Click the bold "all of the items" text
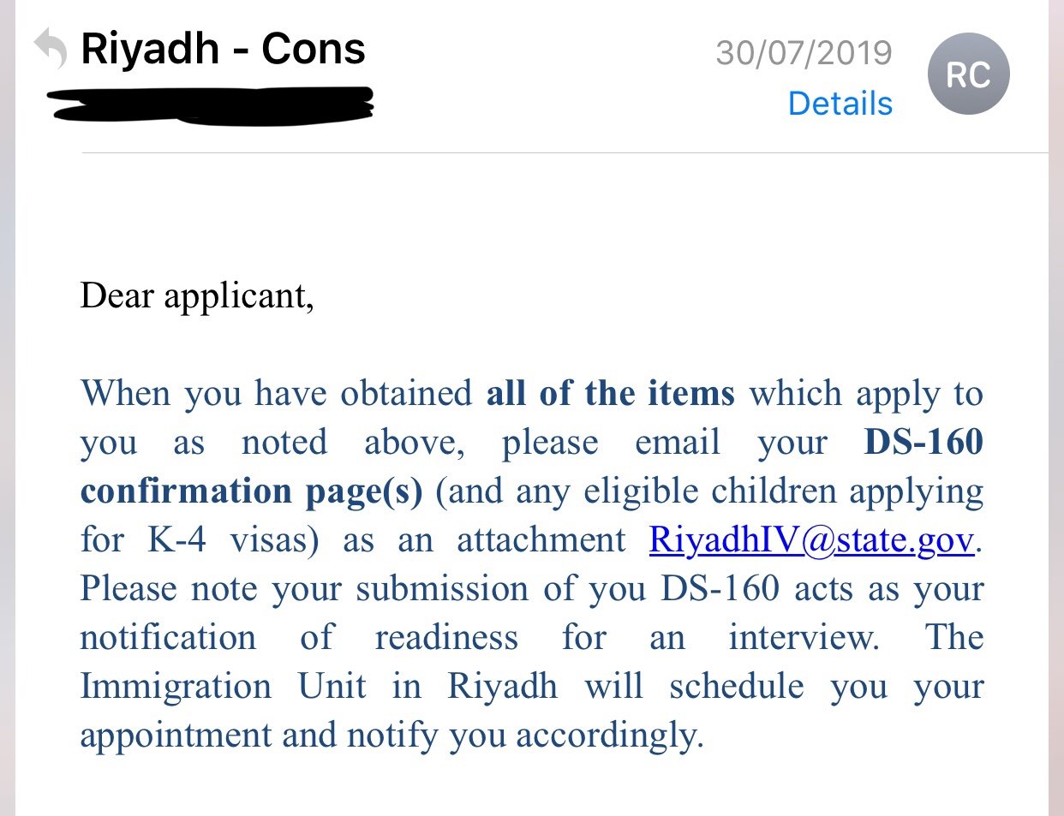This screenshot has height=816, width=1064. point(610,394)
